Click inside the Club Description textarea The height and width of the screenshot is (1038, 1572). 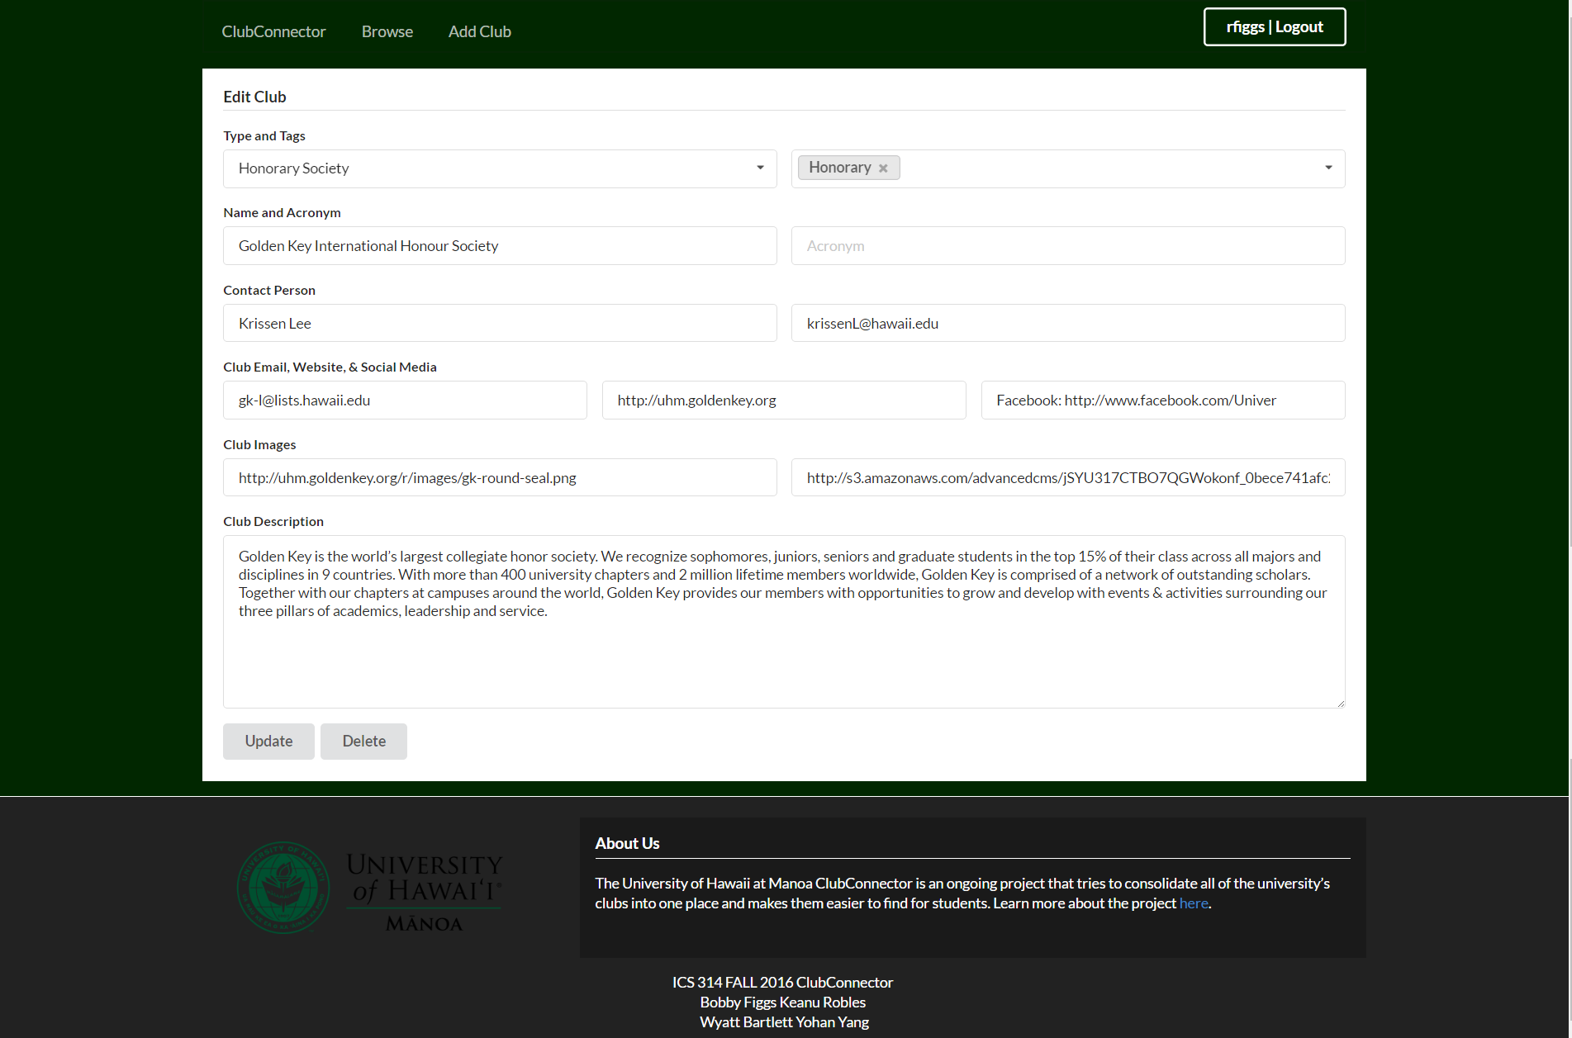click(784, 622)
